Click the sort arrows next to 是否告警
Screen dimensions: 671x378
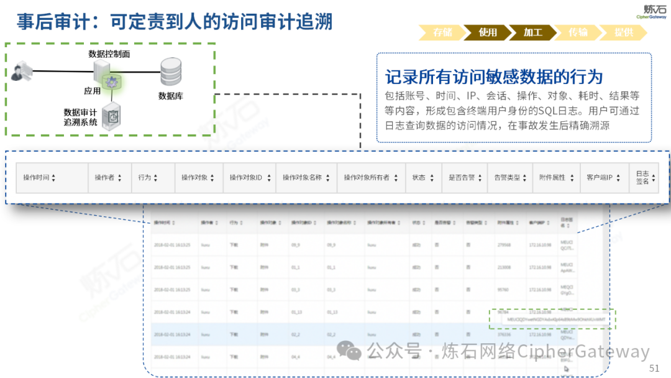tap(480, 178)
